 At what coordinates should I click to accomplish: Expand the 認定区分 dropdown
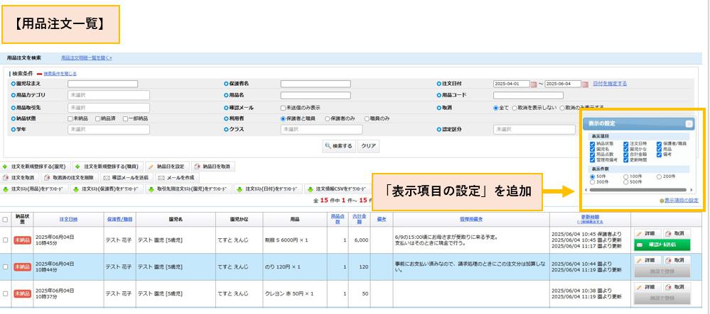(534, 130)
